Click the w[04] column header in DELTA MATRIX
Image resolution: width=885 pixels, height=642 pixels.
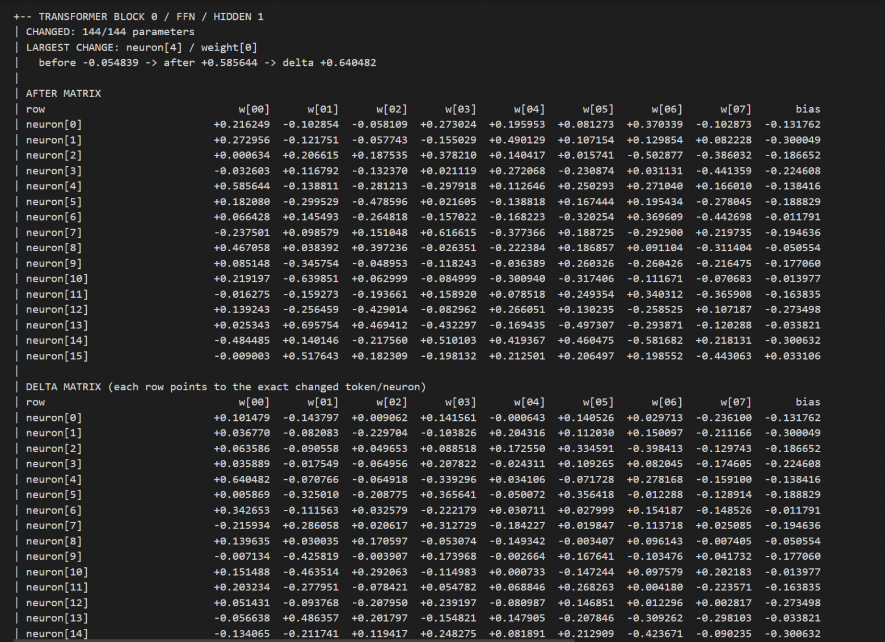pyautogui.click(x=529, y=402)
